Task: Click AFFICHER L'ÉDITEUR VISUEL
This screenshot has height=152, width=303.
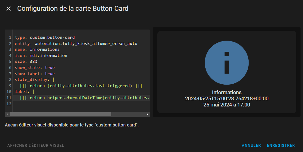Action: click(x=36, y=146)
